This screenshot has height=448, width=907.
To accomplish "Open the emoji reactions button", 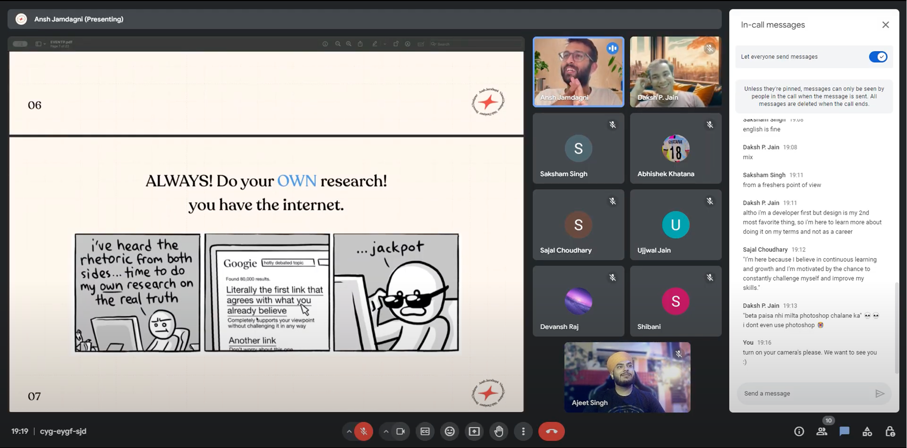I will (449, 431).
